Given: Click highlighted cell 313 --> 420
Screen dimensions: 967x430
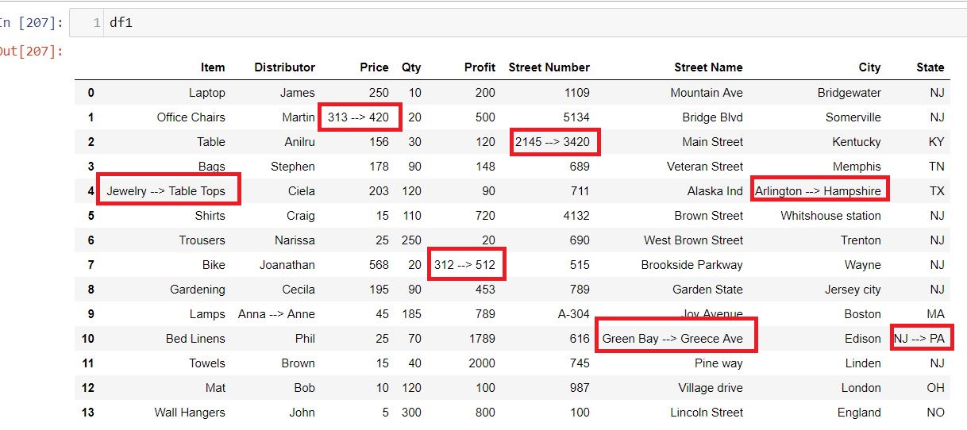Looking at the screenshot, I should (x=359, y=117).
